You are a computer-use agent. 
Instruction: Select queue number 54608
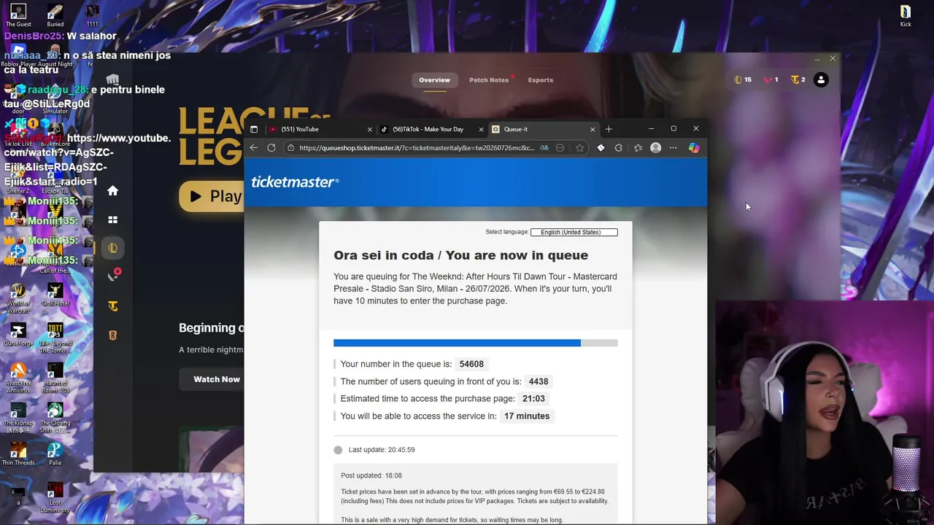coord(471,364)
